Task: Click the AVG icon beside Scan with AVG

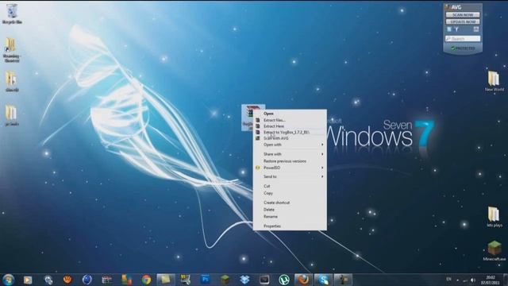Action: (x=257, y=138)
